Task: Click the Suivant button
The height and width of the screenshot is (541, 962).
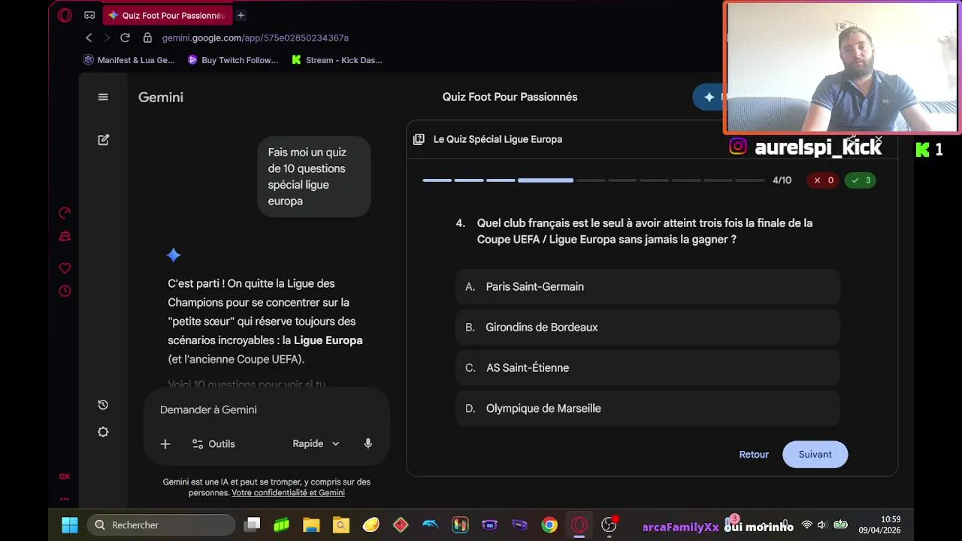Action: (x=815, y=455)
